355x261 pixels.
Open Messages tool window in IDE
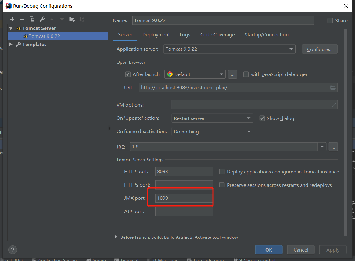tap(162, 260)
